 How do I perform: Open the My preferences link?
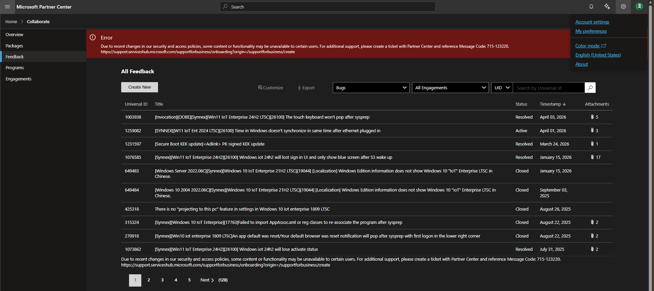tap(591, 31)
